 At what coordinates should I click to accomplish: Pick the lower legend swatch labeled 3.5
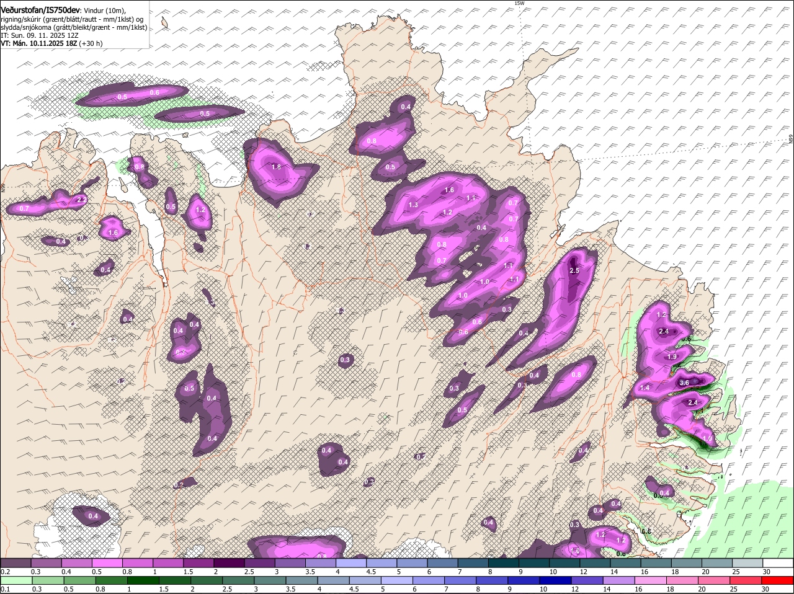click(303, 580)
